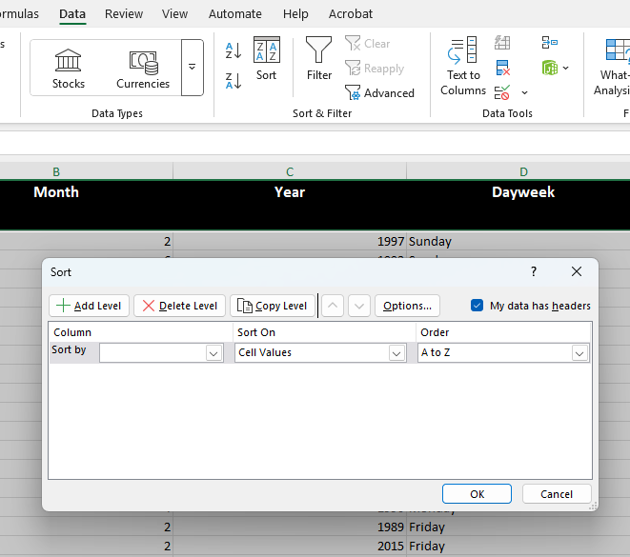Viewport: 630px width, 557px height.
Task: Click the Delete Level button
Action: (179, 306)
